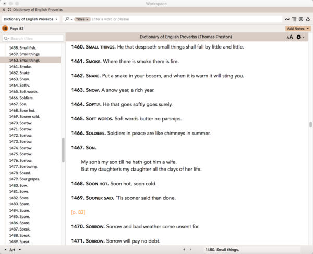This screenshot has height=254, width=313.
Task: Open the Add Notes dropdown
Action: coord(298,29)
